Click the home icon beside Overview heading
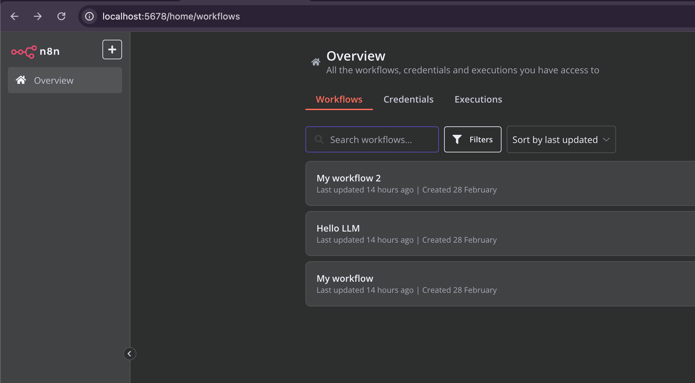The height and width of the screenshot is (383, 695). 316,62
